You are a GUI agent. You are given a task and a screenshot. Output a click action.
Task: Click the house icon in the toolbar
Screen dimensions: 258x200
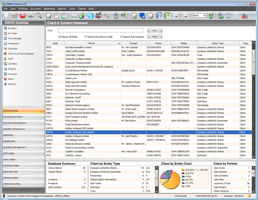(229, 15)
